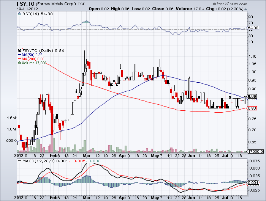Click the 1.5M volume axis label
The image size is (266, 201).
click(x=11, y=118)
